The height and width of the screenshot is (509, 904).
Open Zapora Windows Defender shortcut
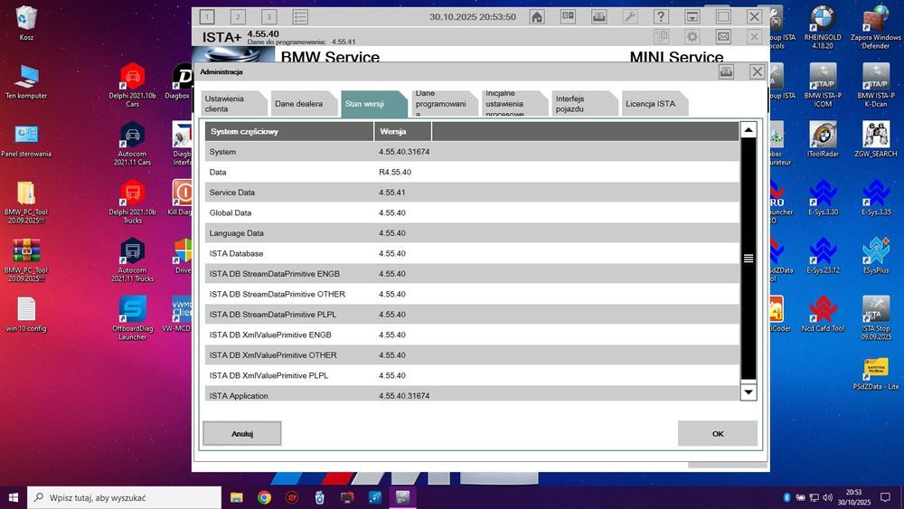click(876, 27)
